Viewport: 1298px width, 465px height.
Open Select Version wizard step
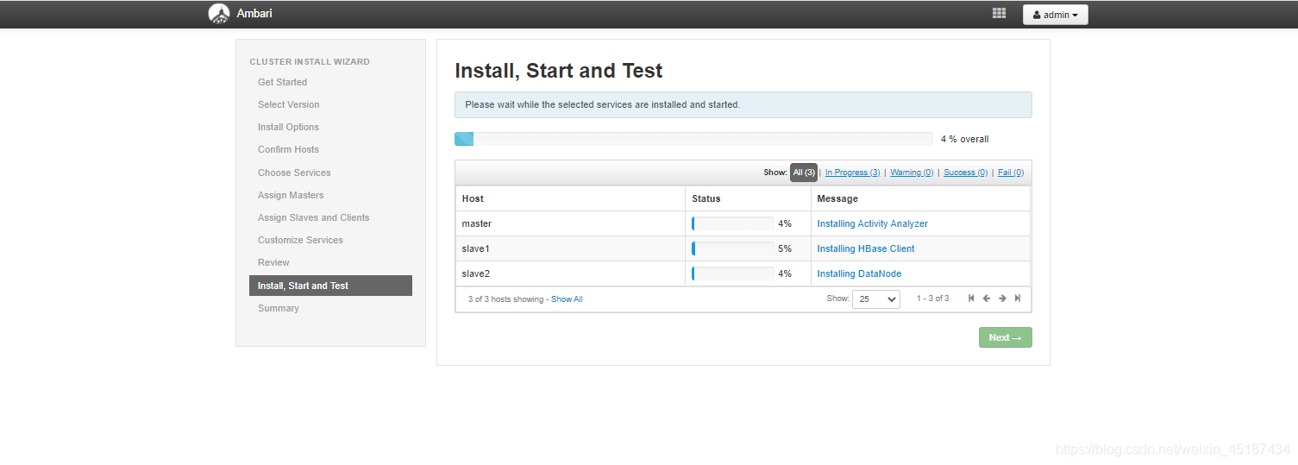click(x=288, y=104)
